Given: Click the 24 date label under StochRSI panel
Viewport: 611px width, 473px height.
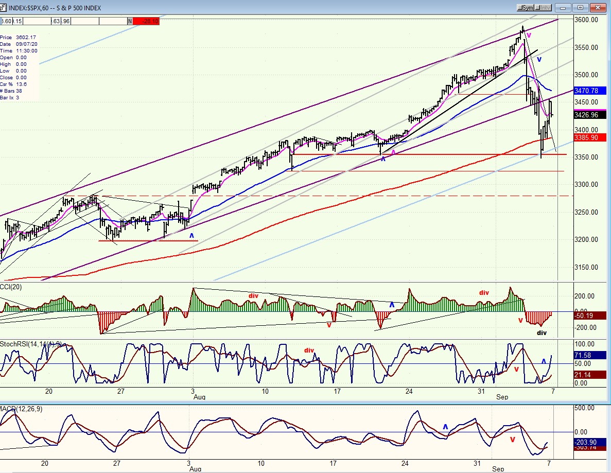Looking at the screenshot, I should pos(409,391).
